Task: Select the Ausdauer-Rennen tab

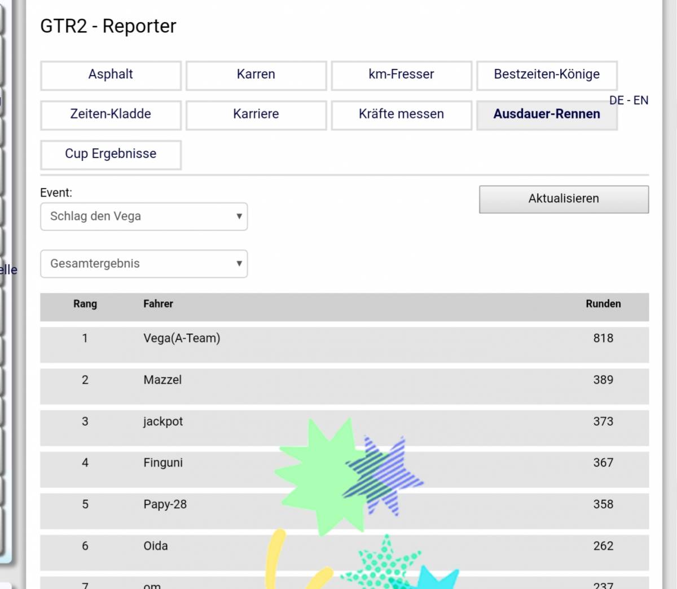Action: coord(547,115)
